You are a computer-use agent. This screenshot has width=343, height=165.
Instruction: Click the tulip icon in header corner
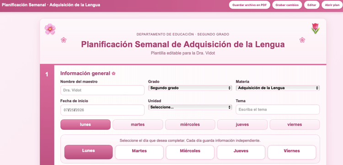(315, 28)
